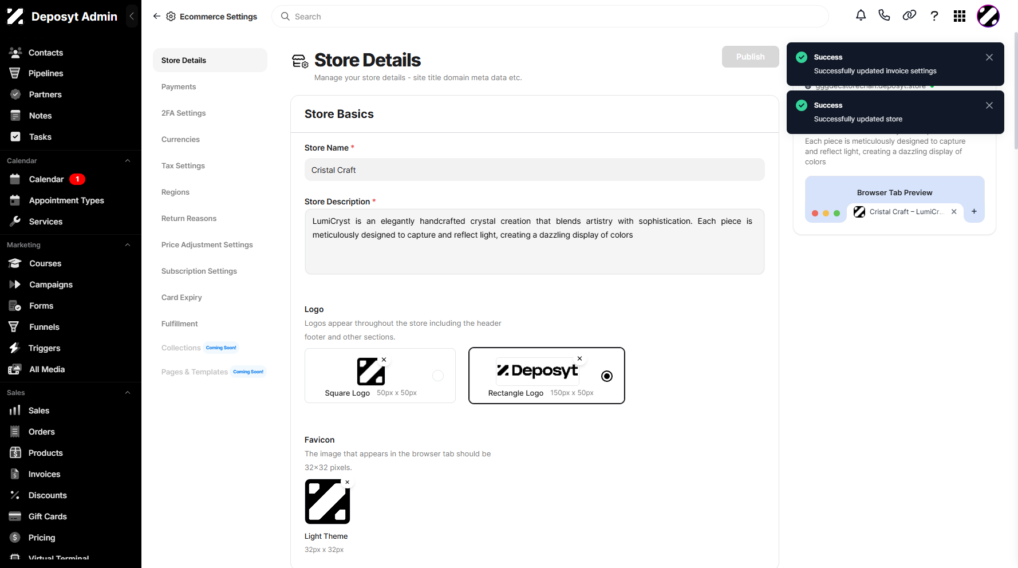Open Orders in Sales section

coord(42,432)
